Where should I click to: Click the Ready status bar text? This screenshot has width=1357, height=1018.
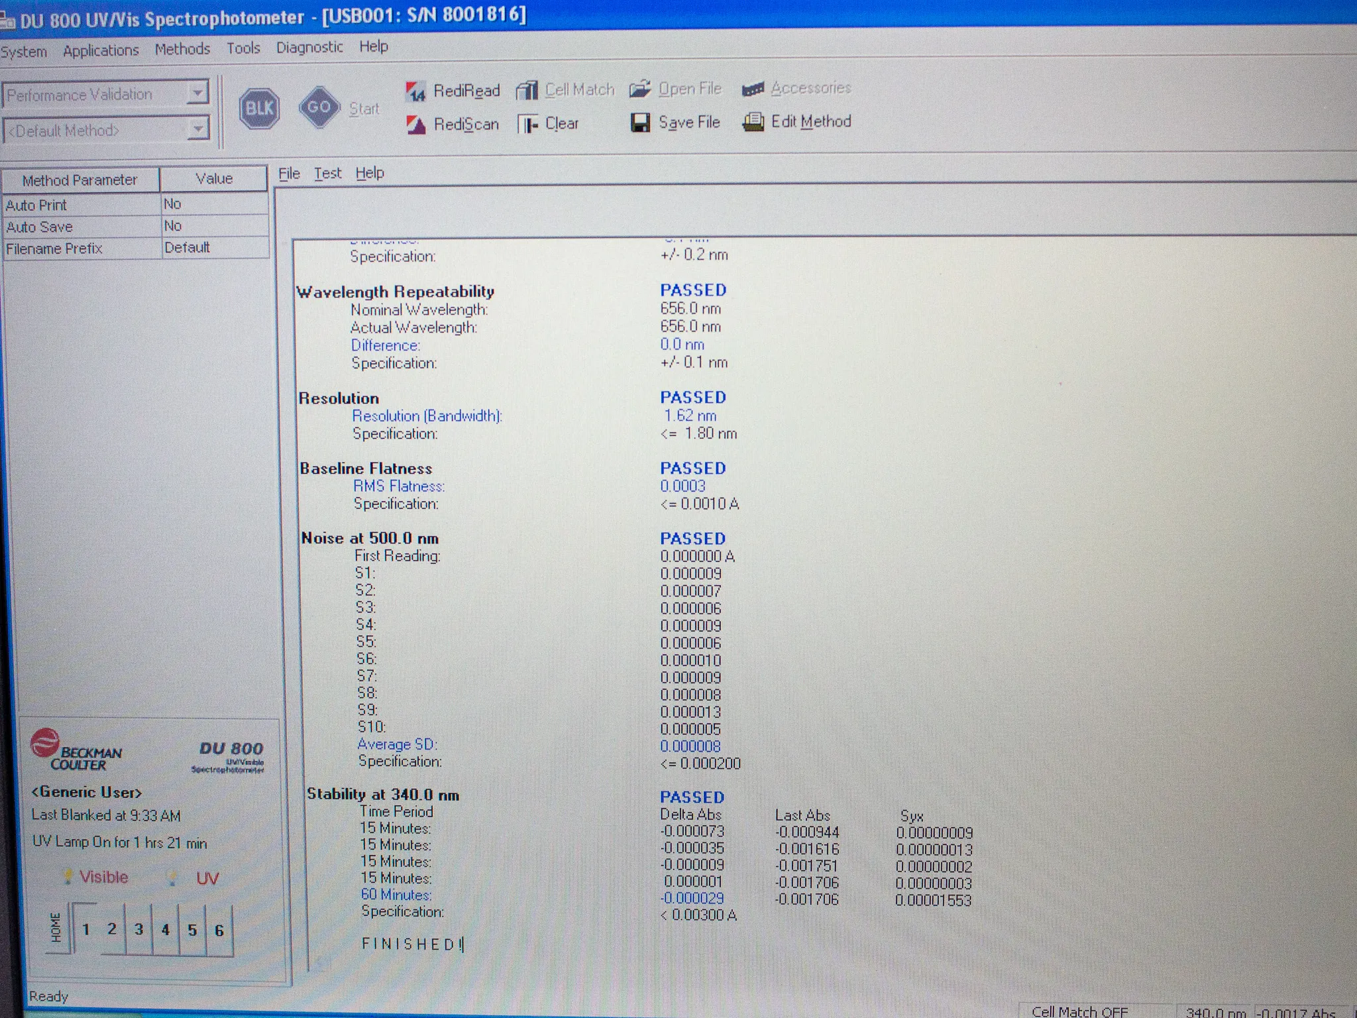point(48,996)
